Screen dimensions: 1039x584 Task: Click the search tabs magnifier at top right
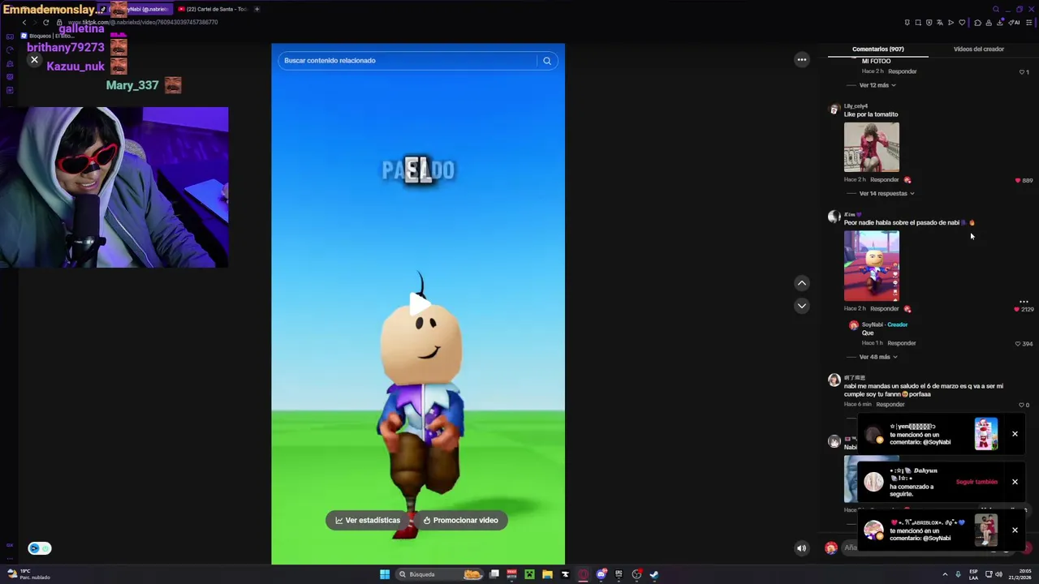pos(996,9)
